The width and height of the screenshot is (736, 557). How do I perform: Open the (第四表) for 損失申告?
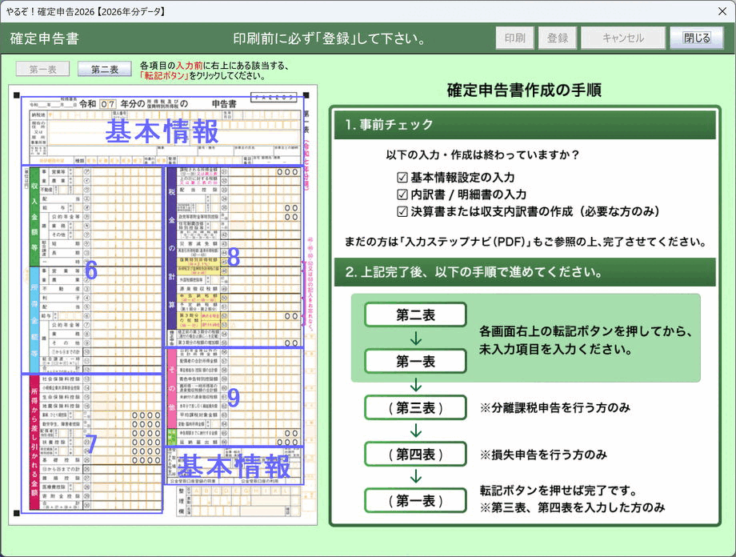click(416, 453)
